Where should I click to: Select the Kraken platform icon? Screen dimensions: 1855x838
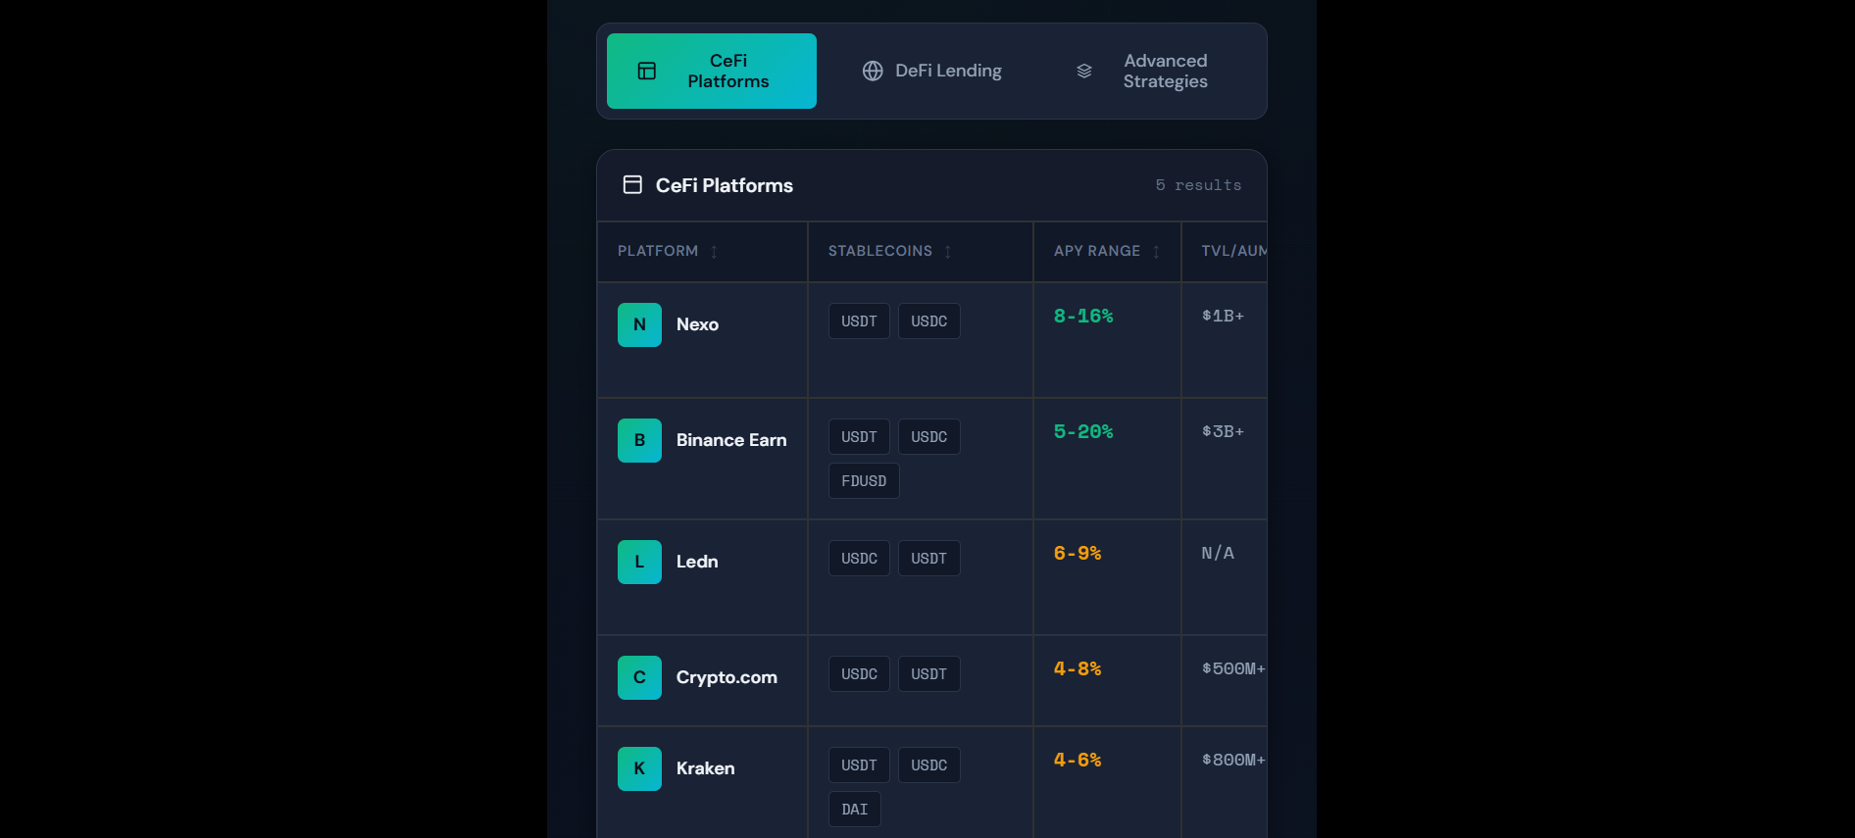(x=639, y=768)
